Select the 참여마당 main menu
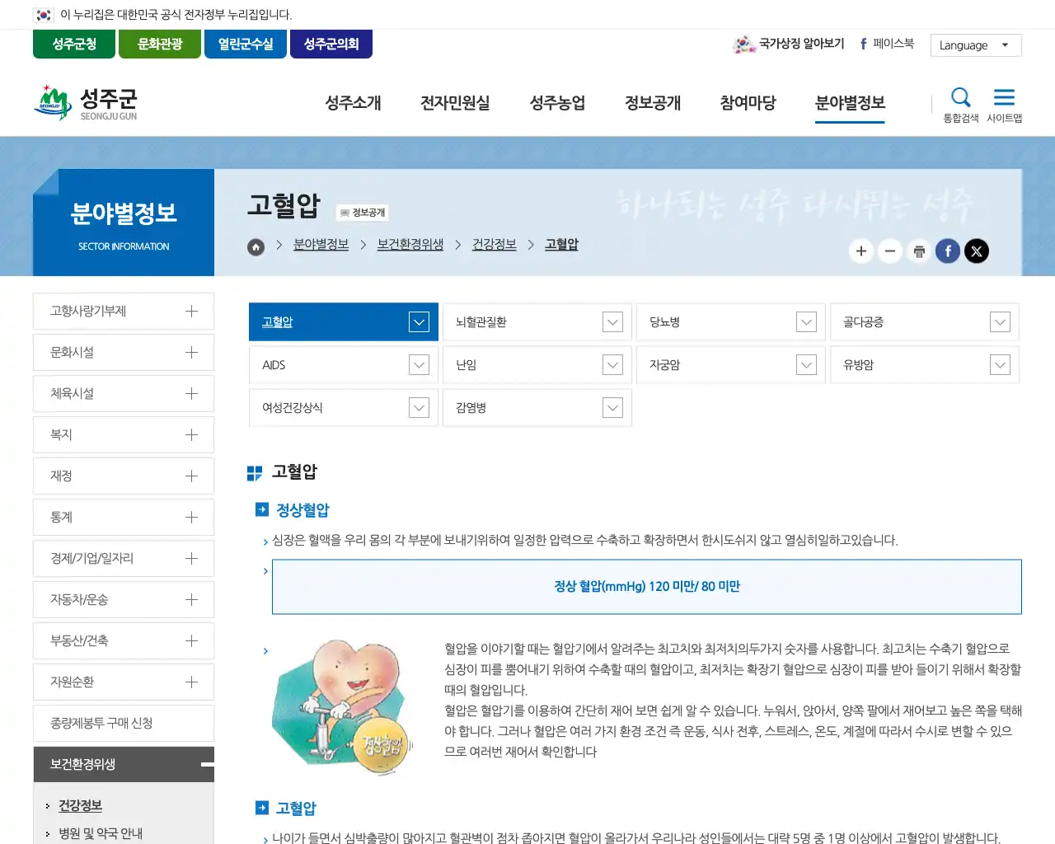 pyautogui.click(x=748, y=103)
